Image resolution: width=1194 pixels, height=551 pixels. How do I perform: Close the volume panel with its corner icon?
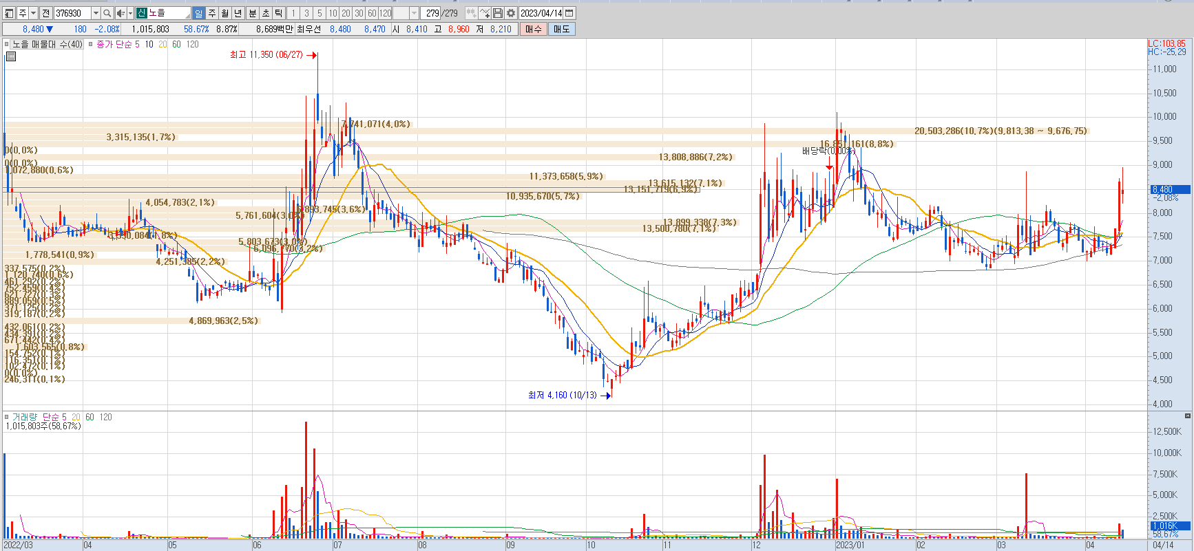pyautogui.click(x=1188, y=415)
